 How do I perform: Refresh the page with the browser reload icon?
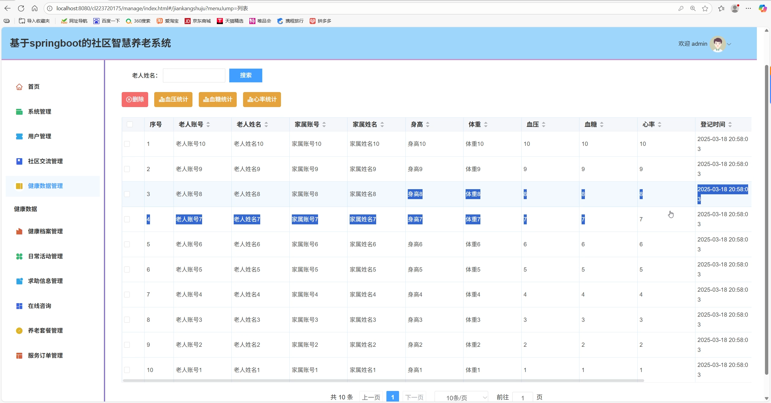click(x=21, y=8)
